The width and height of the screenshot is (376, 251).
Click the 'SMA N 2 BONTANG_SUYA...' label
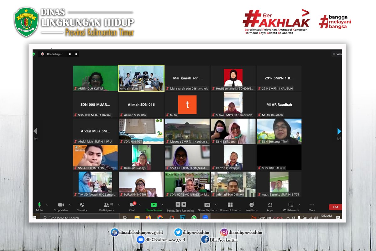point(189,168)
